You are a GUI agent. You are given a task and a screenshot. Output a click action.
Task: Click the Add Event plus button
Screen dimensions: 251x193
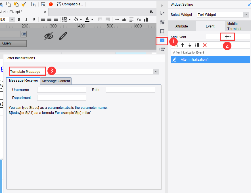point(227,37)
